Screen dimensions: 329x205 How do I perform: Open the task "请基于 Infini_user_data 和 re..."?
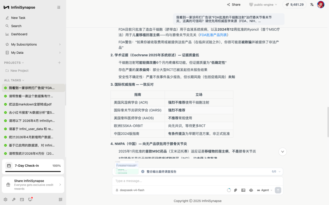coord(34,129)
